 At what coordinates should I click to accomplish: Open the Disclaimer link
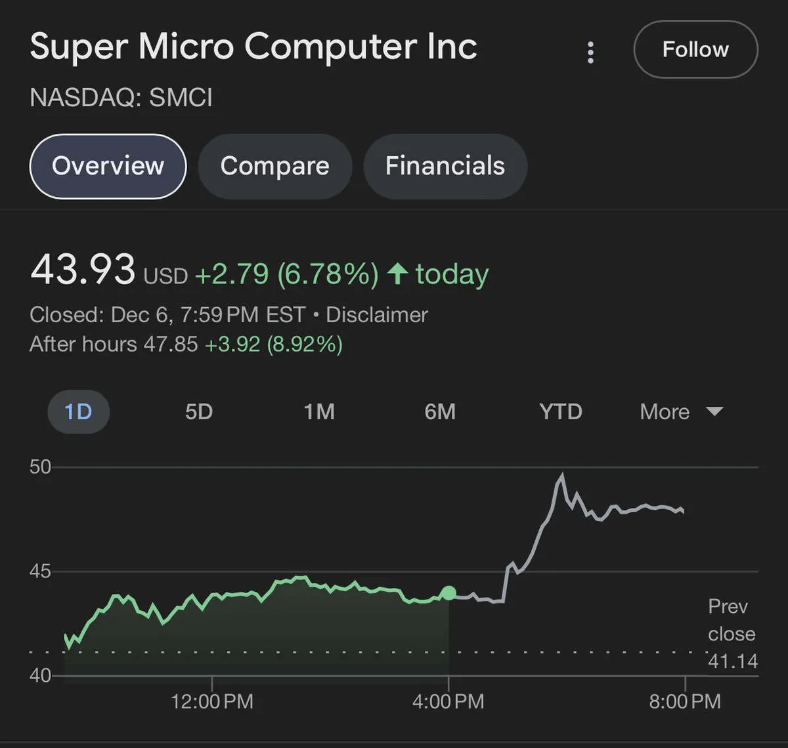(377, 315)
